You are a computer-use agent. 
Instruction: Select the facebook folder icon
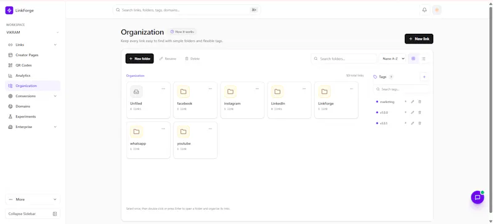[183, 92]
